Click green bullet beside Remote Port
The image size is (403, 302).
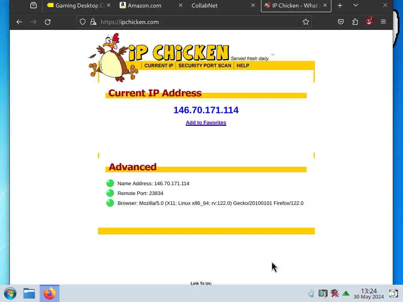coord(110,193)
